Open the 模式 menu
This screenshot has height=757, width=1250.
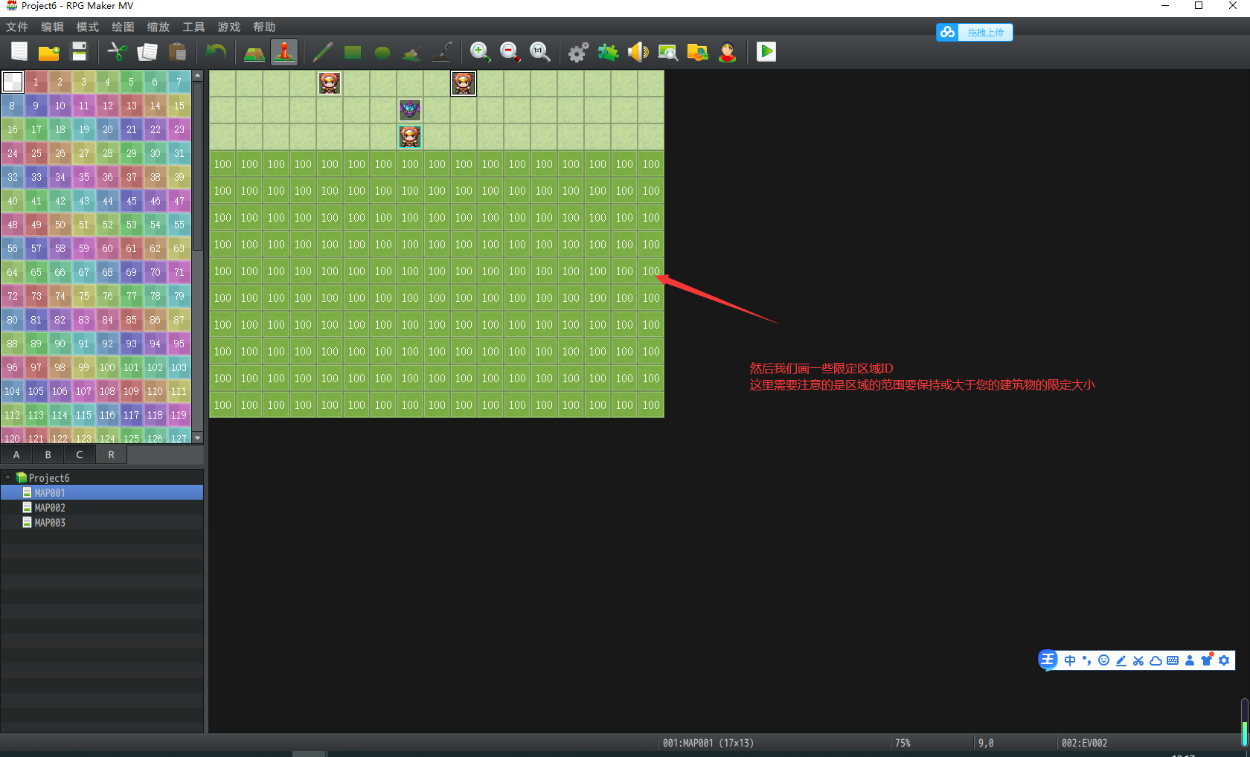click(88, 27)
